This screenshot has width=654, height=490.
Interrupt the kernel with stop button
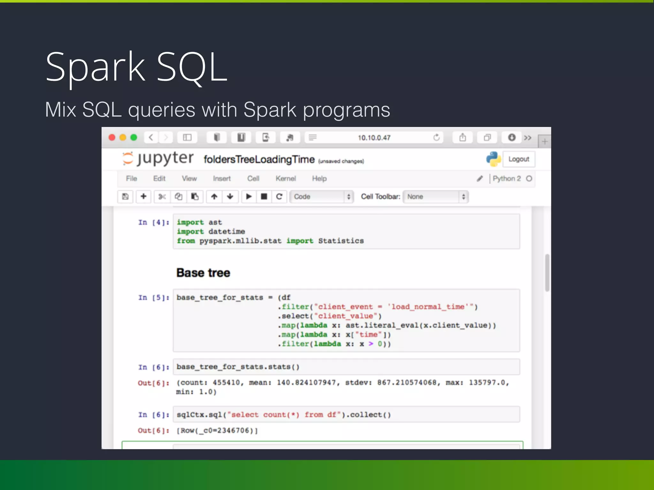(x=264, y=197)
